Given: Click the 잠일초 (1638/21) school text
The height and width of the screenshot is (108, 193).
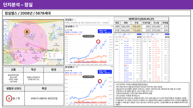Looking at the screenshot, I should pos(33,77).
